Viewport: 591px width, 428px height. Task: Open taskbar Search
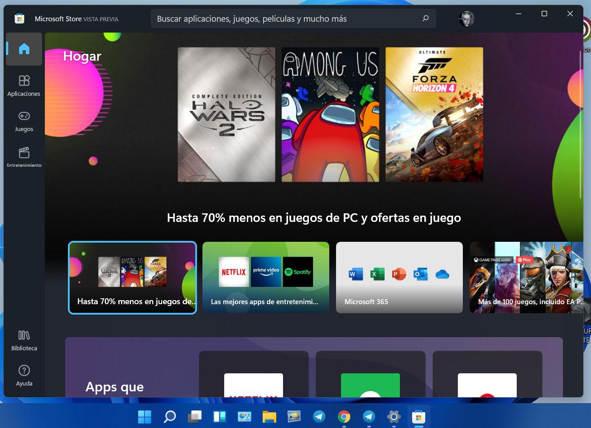pyautogui.click(x=170, y=416)
